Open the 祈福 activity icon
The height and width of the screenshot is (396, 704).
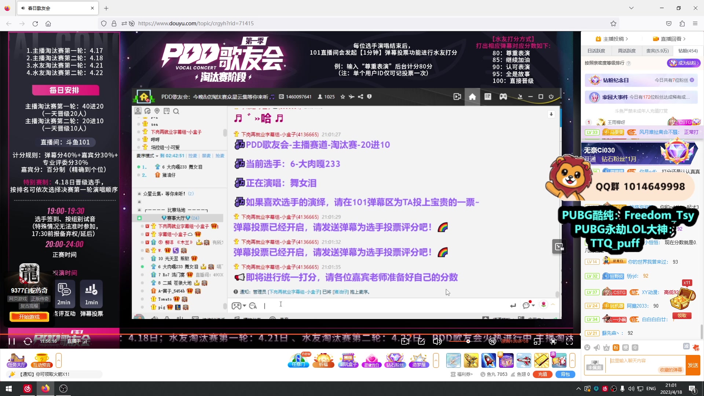(323, 360)
